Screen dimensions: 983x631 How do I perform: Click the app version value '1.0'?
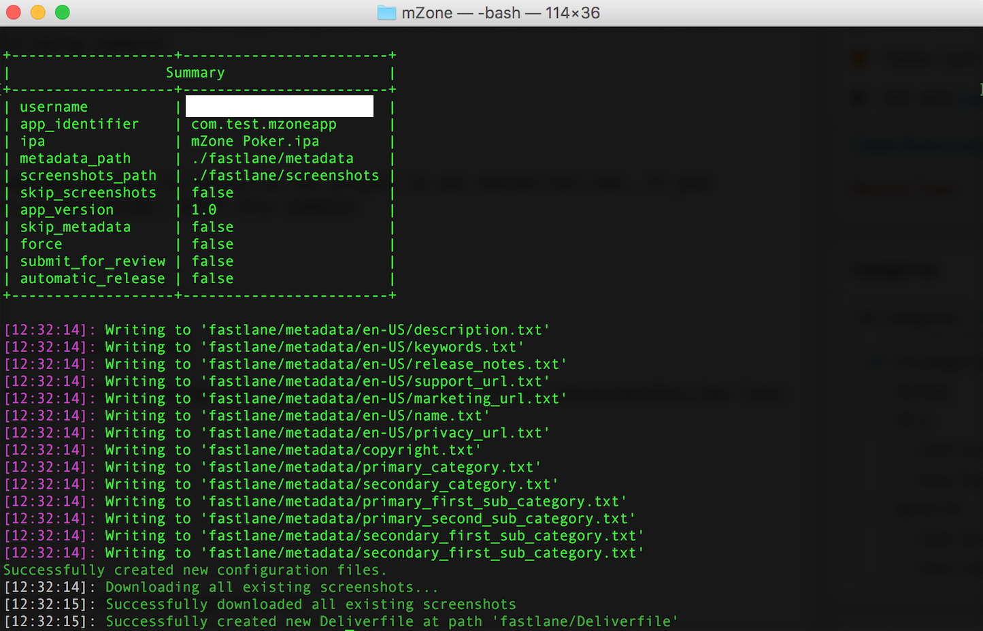(x=204, y=210)
